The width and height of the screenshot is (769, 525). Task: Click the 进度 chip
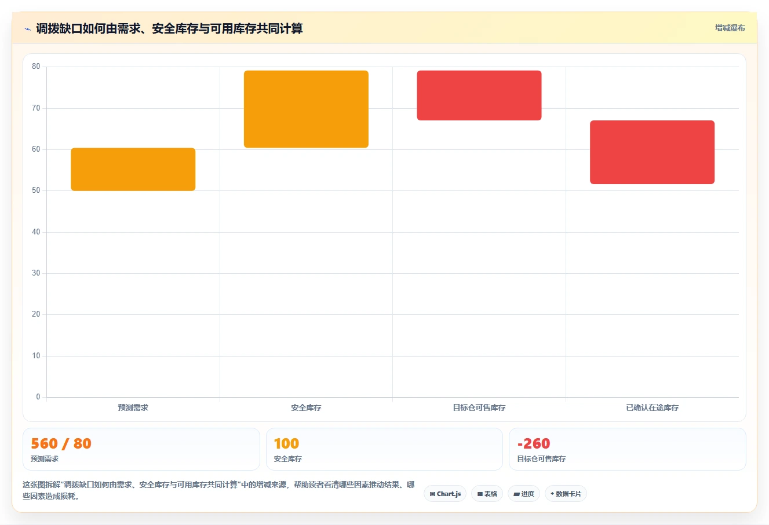524,494
